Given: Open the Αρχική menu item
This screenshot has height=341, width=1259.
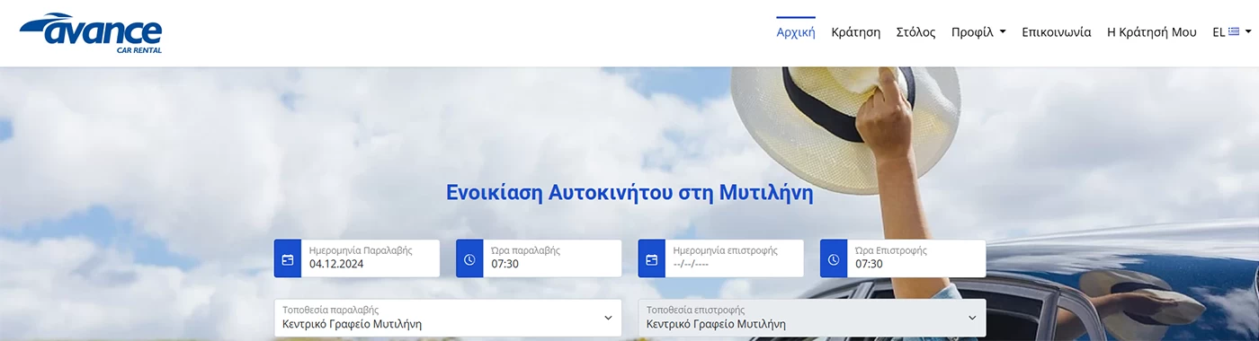Looking at the screenshot, I should [796, 32].
